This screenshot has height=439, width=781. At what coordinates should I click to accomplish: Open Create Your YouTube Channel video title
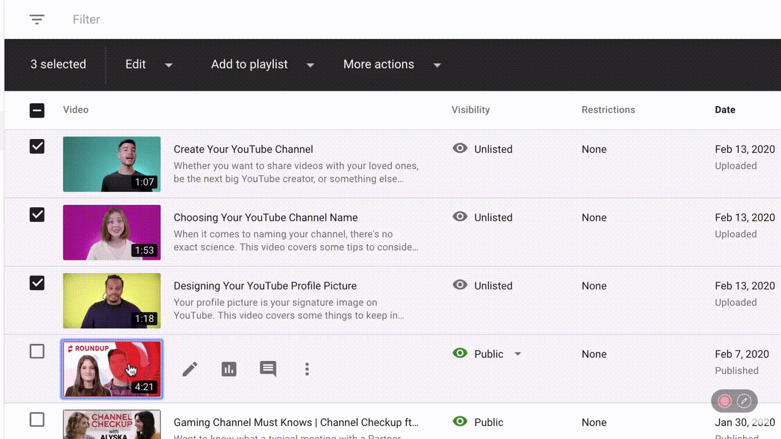click(x=243, y=149)
